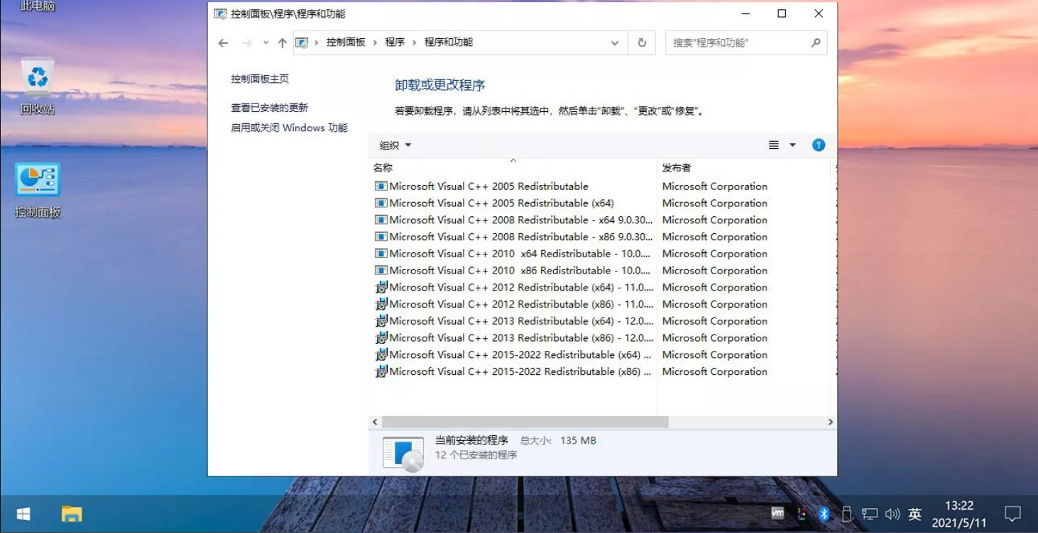Open the notification center icon
The height and width of the screenshot is (533, 1038).
click(1012, 514)
